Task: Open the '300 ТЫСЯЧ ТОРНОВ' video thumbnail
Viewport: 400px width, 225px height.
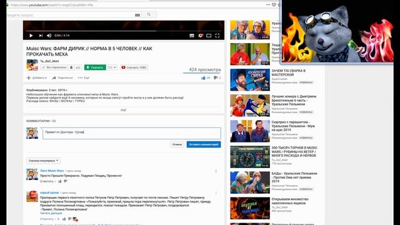Action: [250, 157]
